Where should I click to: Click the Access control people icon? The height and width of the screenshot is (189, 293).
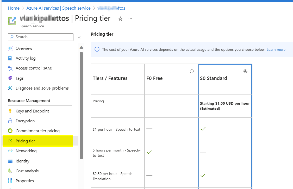pyautogui.click(x=10, y=68)
